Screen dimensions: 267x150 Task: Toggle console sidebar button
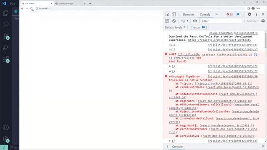(x=167, y=21)
